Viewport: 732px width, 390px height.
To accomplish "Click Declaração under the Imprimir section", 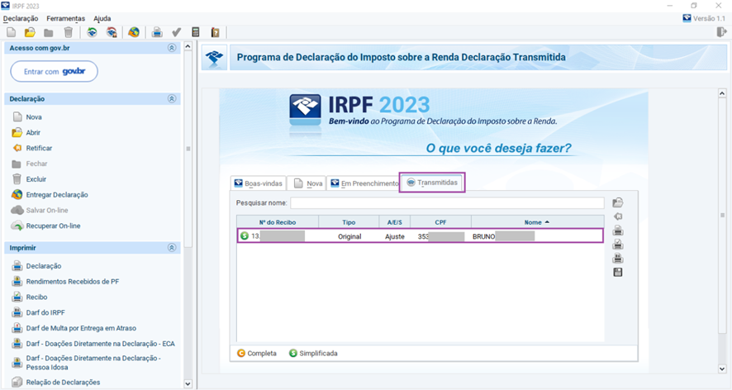I will pyautogui.click(x=44, y=266).
